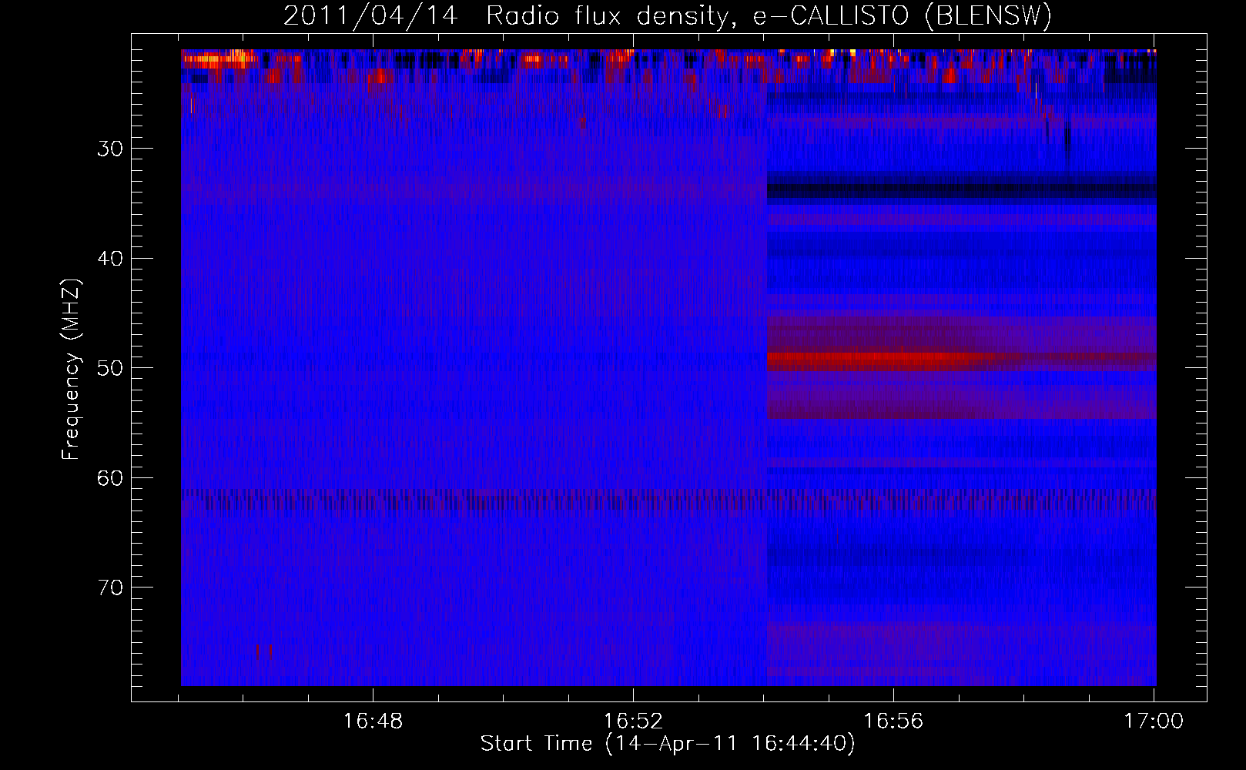This screenshot has width=1246, height=770.
Task: Click the 70 frequency tick label
Action: click(x=110, y=588)
